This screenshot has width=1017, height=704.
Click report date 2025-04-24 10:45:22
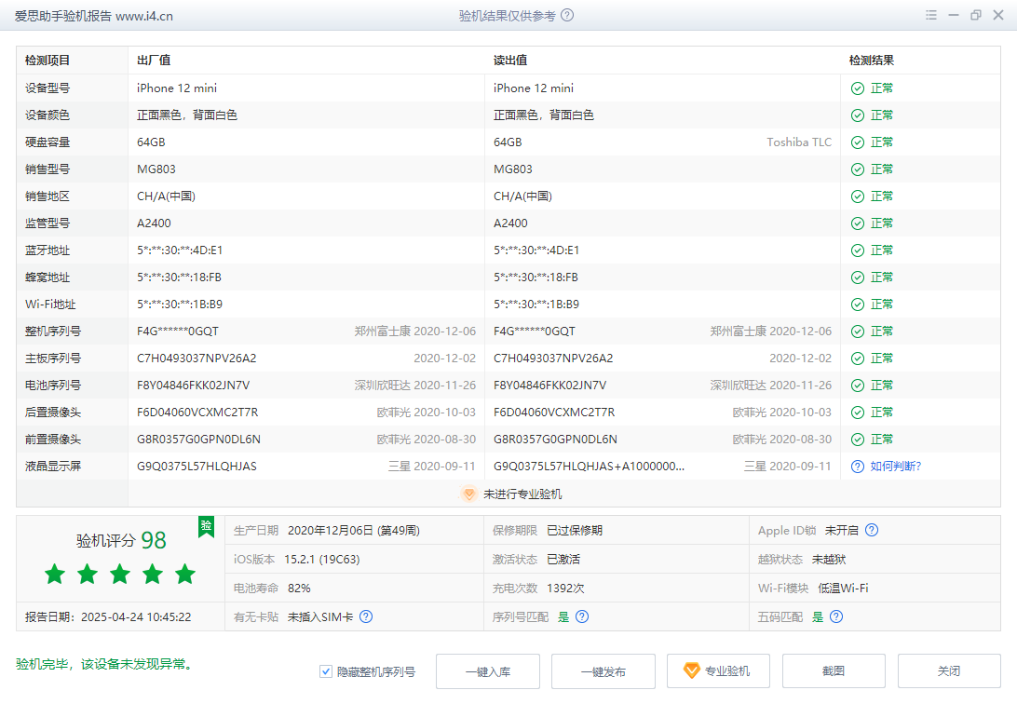[x=136, y=617]
